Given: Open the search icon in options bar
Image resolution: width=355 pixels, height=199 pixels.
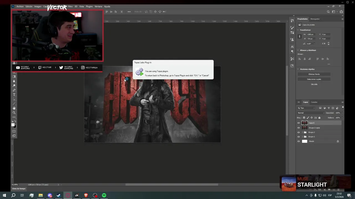Looking at the screenshot, I should click(328, 12).
